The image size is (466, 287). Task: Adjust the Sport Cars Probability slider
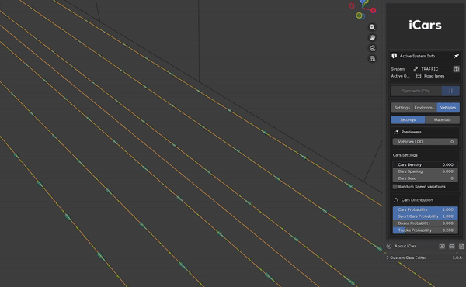426,216
